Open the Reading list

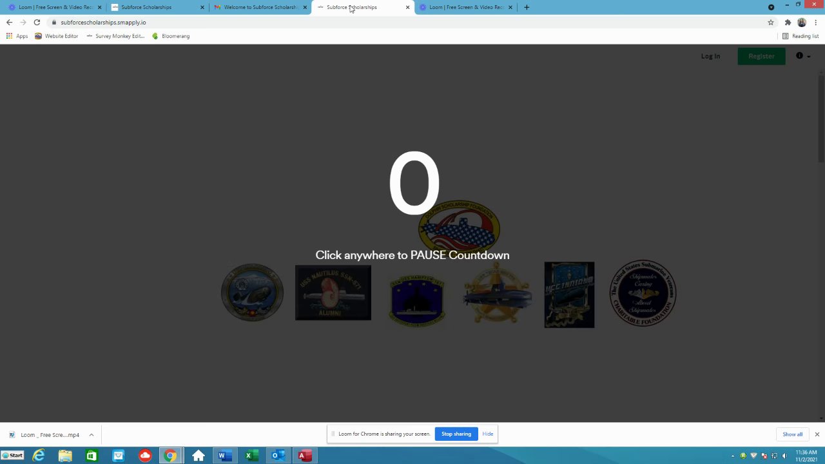coord(801,36)
